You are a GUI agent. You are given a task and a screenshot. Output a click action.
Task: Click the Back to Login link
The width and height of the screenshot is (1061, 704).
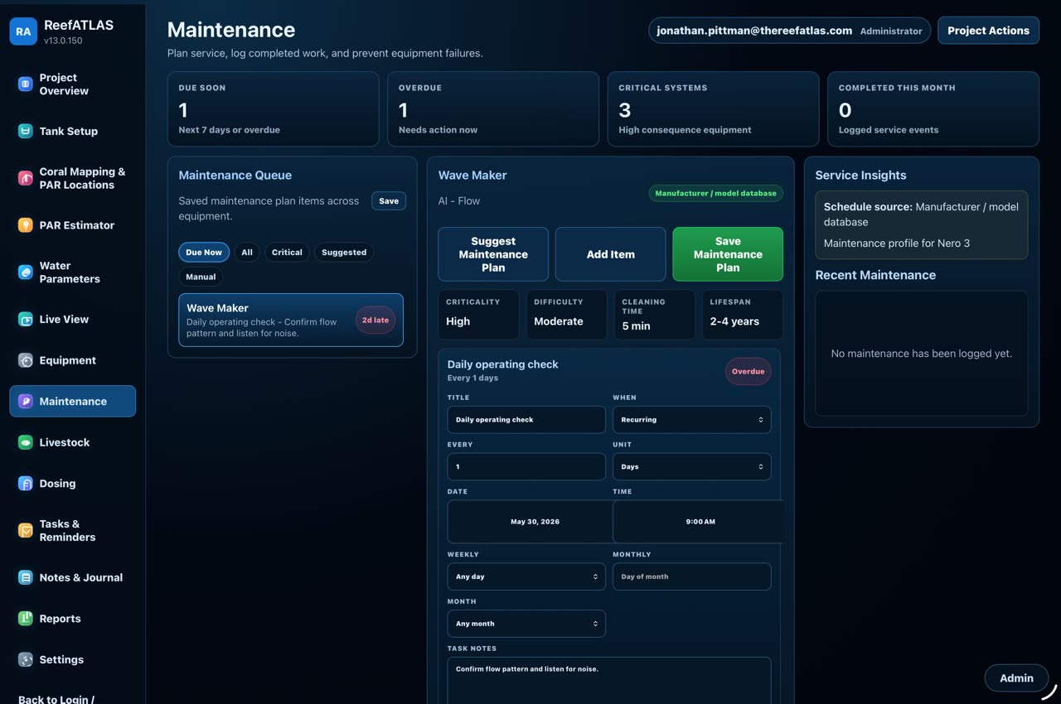[56, 699]
